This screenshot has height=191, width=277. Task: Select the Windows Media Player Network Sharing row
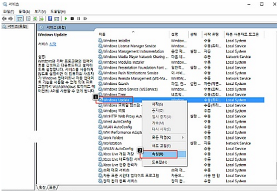click(x=181, y=57)
